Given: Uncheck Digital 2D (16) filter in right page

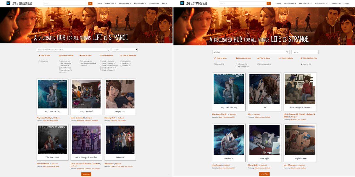Looking at the screenshot, I should 301,64.
